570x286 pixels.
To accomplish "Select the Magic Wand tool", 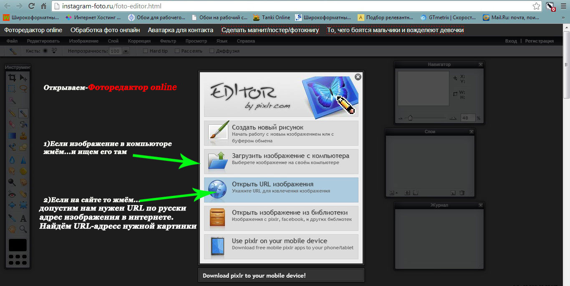I will [x=12, y=101].
